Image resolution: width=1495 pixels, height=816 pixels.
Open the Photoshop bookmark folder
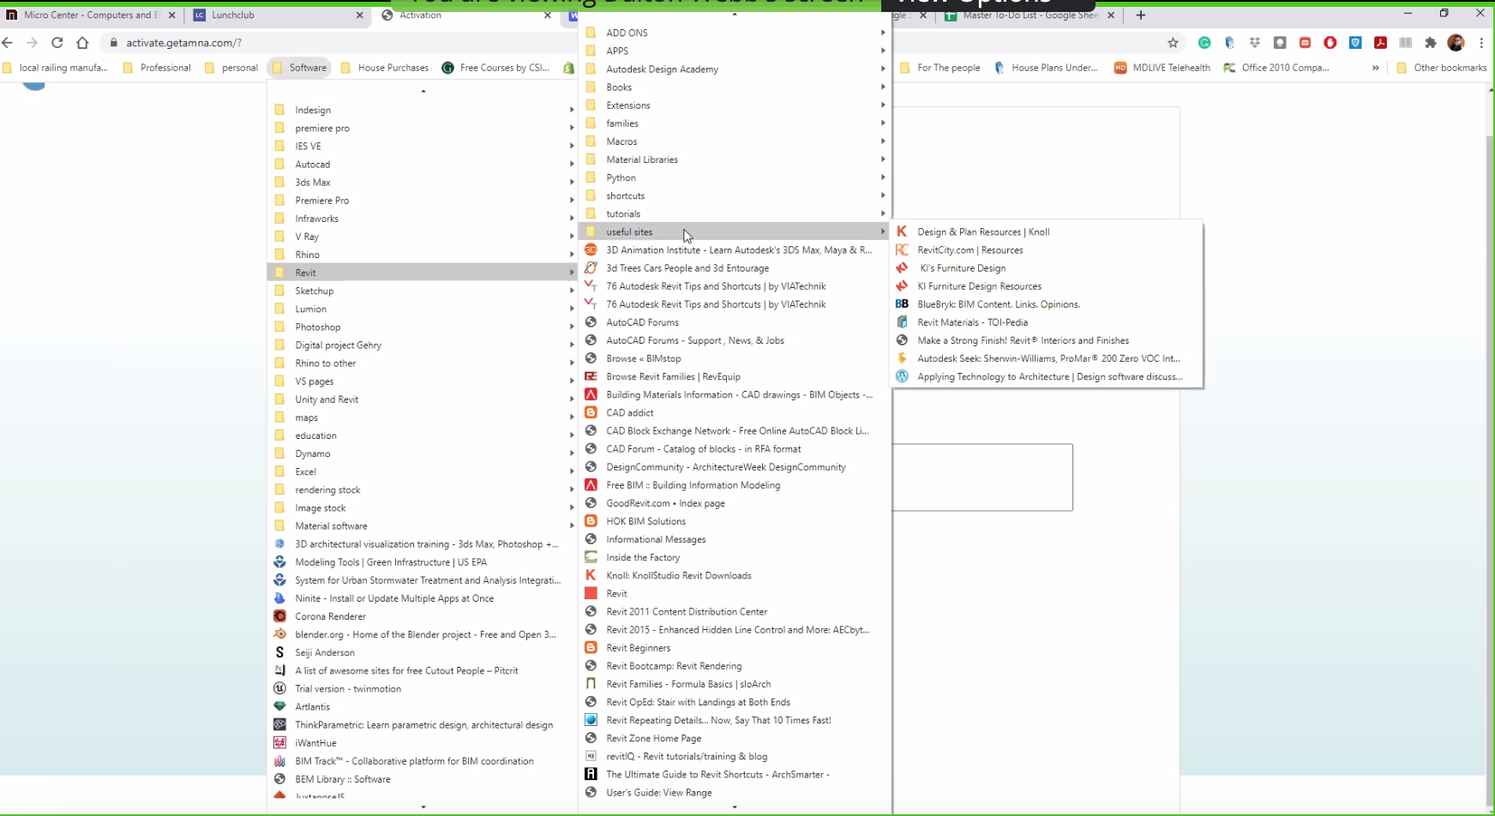click(423, 327)
